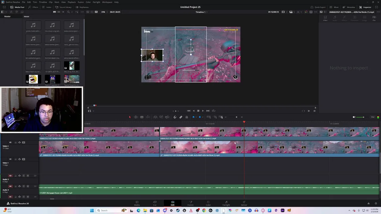This screenshot has width=381, height=214.
Task: Switch to the Cut page
Action: pos(155,203)
